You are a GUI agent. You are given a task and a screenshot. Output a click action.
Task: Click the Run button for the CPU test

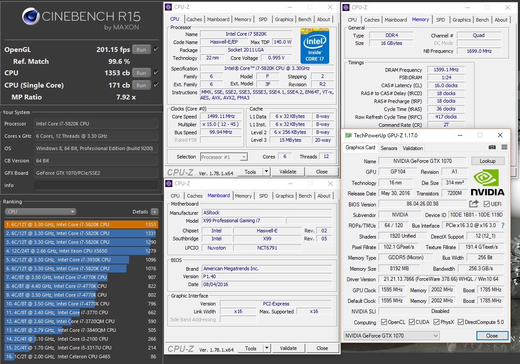point(141,73)
